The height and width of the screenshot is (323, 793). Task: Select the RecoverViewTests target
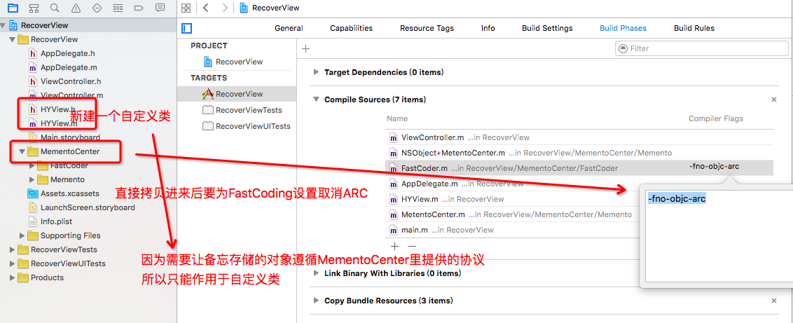coord(243,110)
